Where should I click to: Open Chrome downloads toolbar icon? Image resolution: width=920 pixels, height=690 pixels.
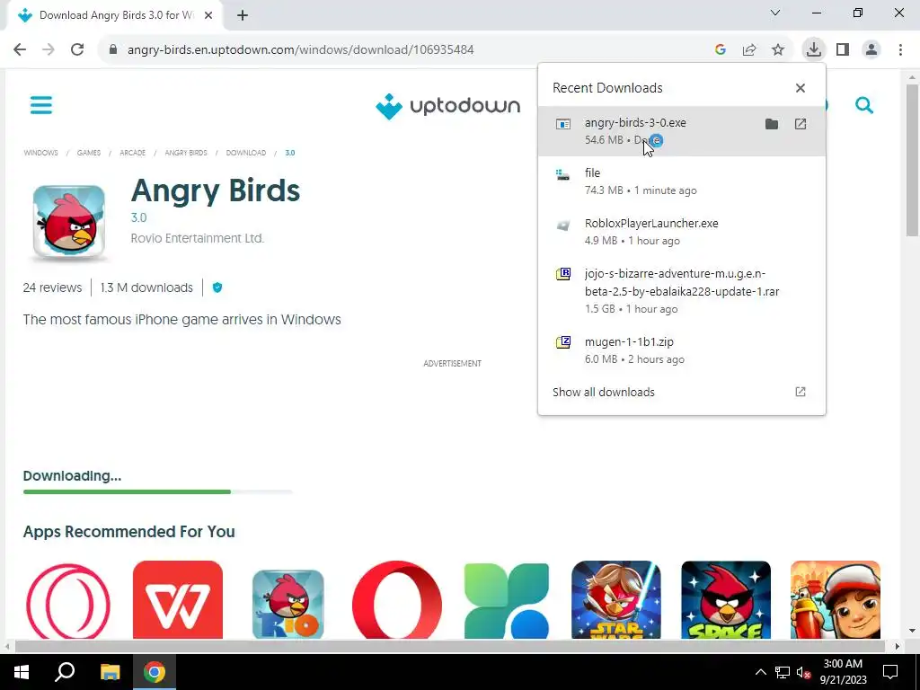coord(813,49)
